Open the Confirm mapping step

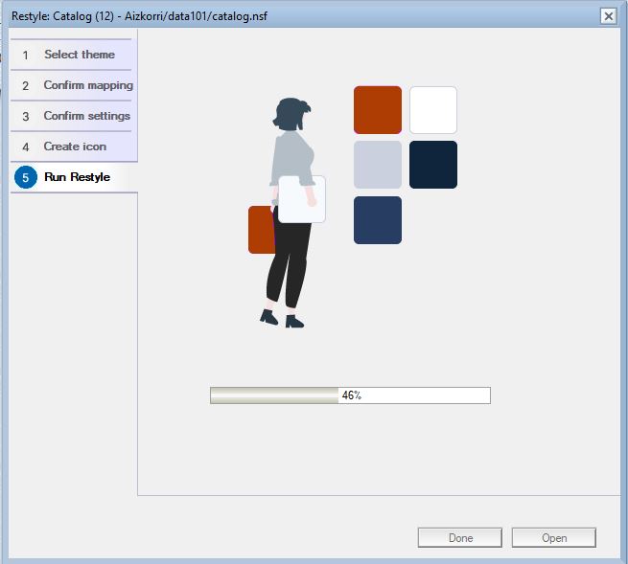pyautogui.click(x=87, y=85)
